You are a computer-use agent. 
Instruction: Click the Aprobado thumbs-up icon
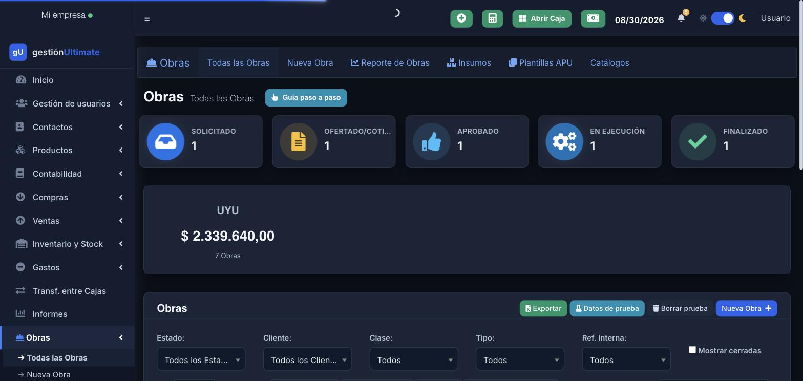click(x=431, y=141)
